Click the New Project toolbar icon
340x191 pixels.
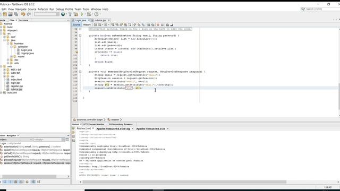click(5, 14)
